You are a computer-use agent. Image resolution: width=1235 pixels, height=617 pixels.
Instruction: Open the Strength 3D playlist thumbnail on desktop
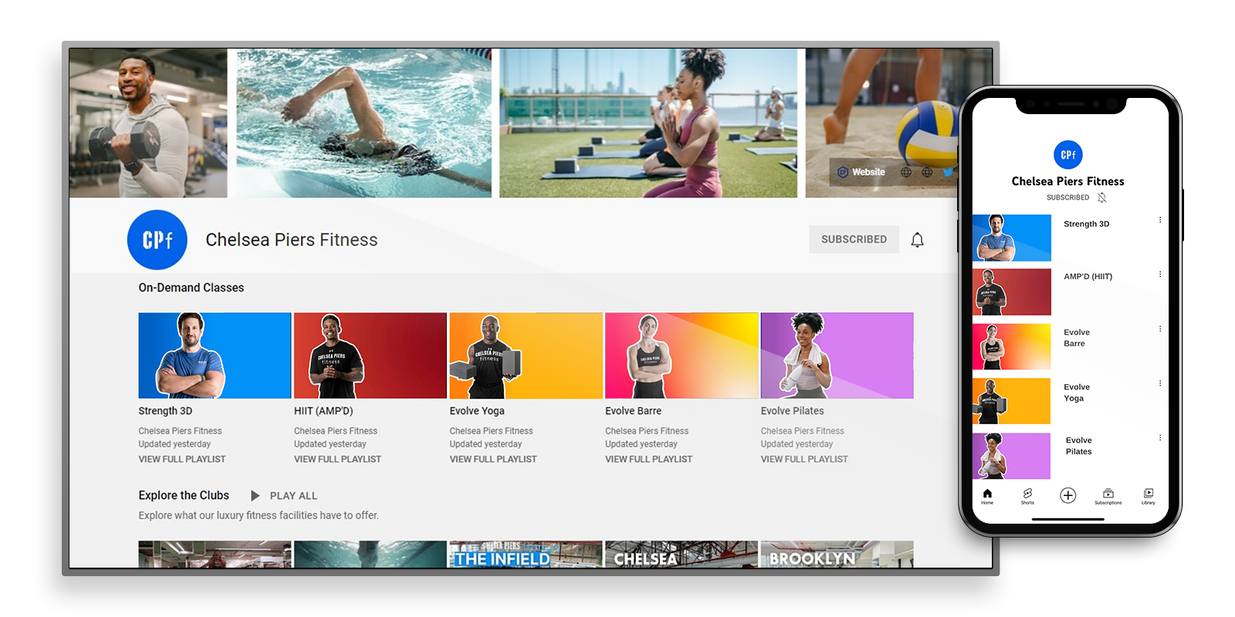tap(215, 356)
